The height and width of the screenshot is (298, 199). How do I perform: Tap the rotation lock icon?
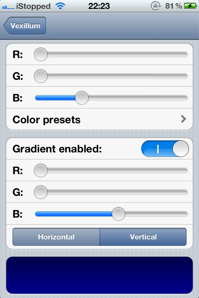point(156,6)
